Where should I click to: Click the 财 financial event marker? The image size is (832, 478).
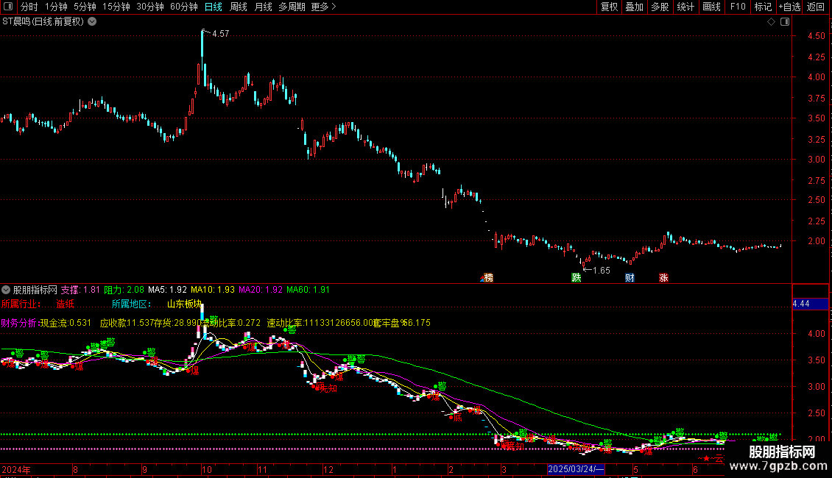pyautogui.click(x=630, y=278)
